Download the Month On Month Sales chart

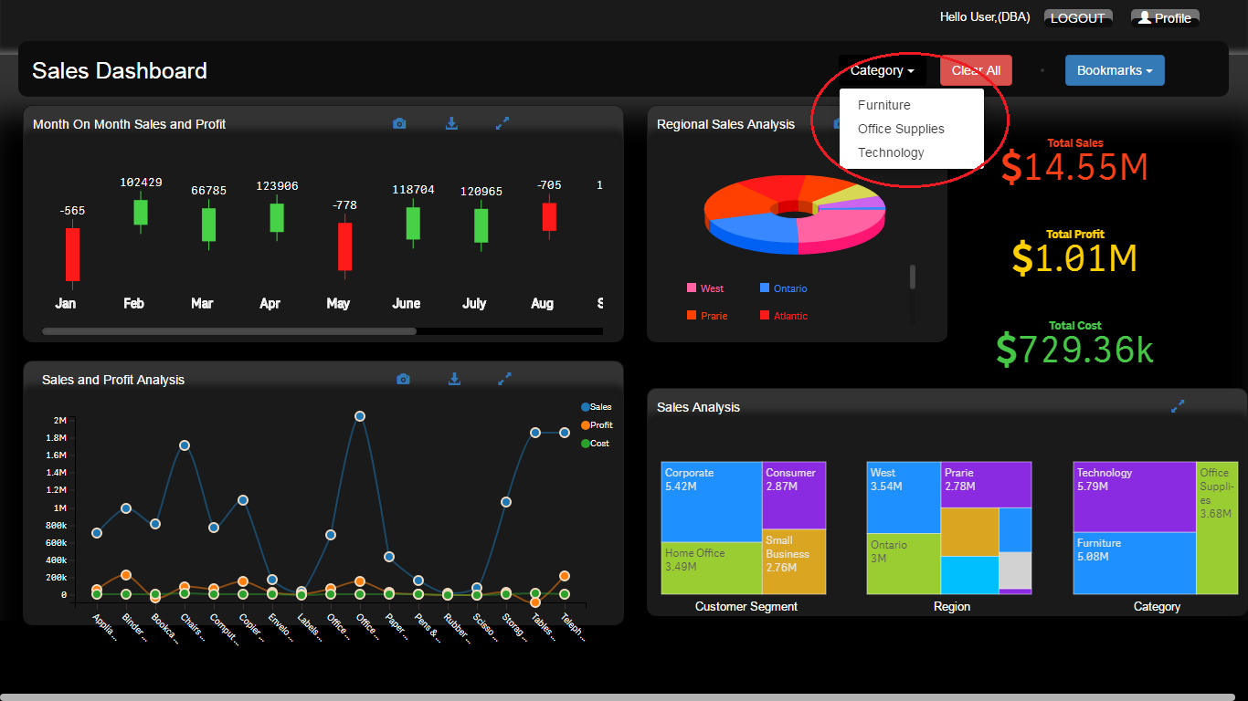(x=451, y=124)
